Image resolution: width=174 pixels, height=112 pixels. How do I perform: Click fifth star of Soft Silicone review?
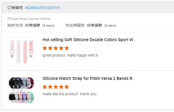coord(66,48)
